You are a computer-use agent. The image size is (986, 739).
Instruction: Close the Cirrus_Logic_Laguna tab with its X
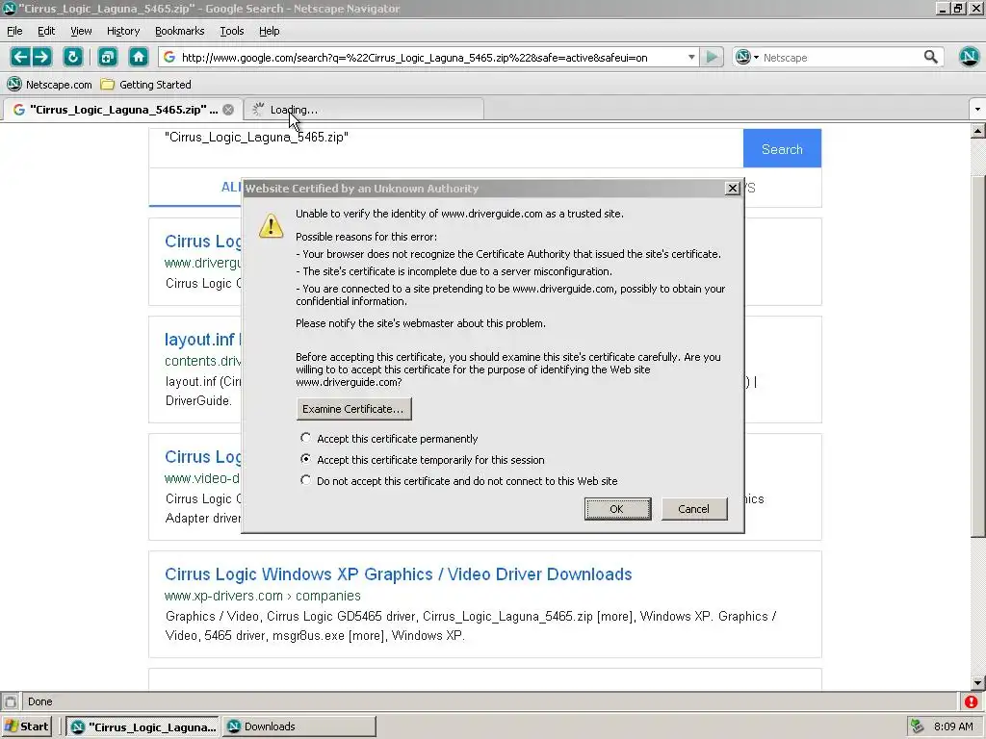(228, 110)
